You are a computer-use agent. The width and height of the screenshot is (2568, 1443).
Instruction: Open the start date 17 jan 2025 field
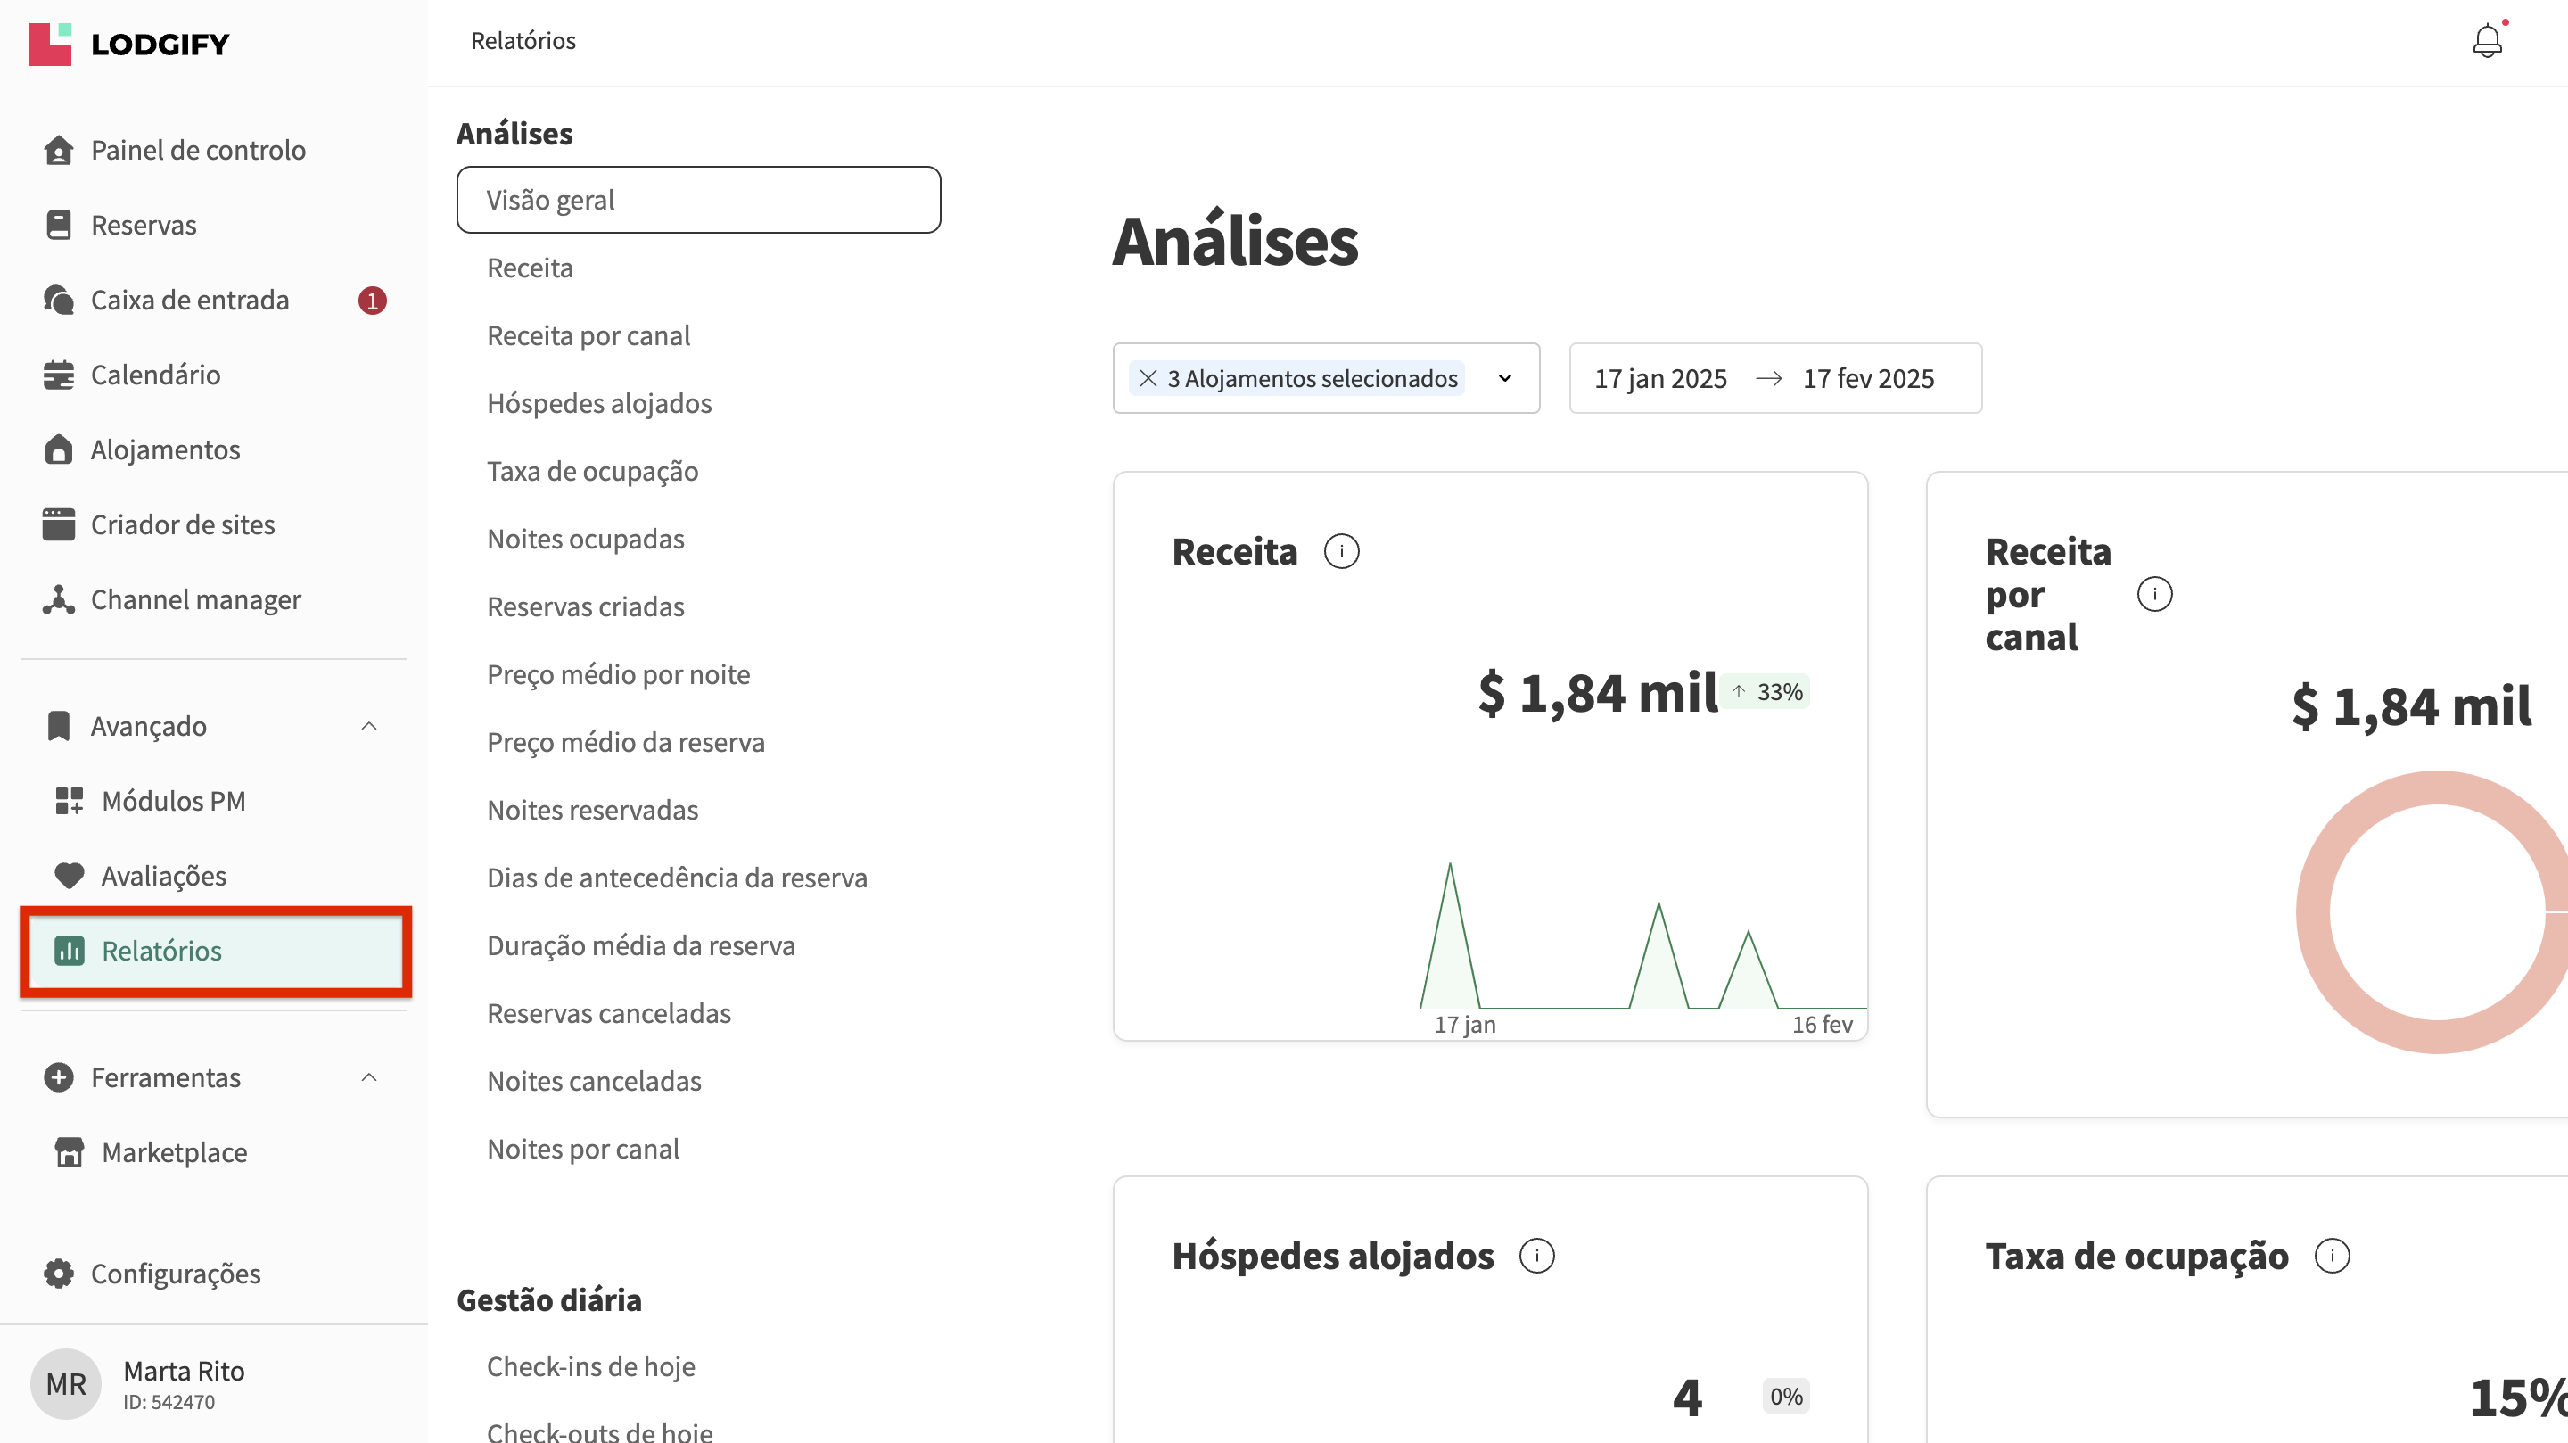[1659, 379]
